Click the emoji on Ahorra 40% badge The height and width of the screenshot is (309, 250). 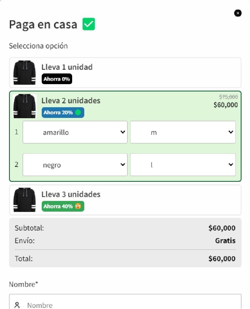(78, 206)
